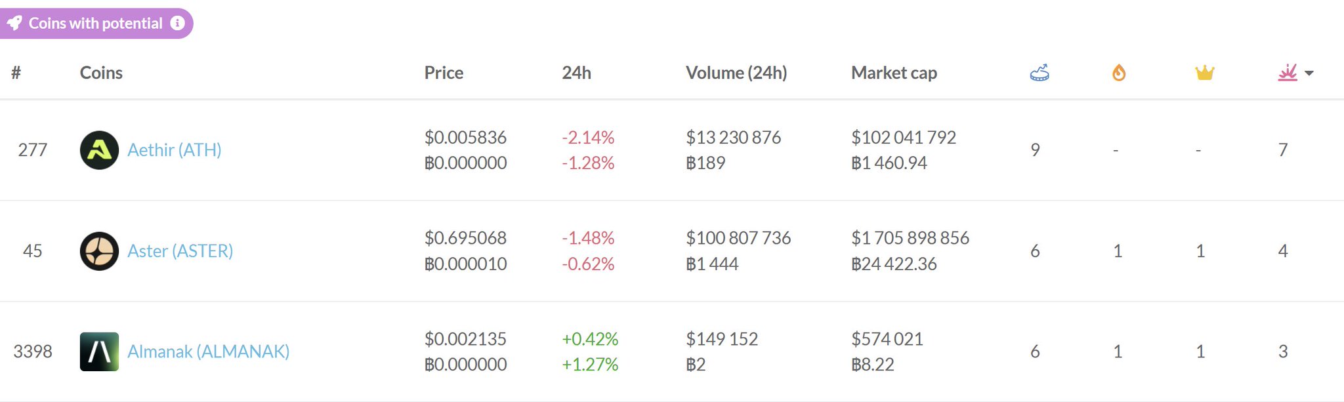The width and height of the screenshot is (1344, 402).
Task: Open the Almanak (ALMANAK) coin link
Action: (208, 352)
